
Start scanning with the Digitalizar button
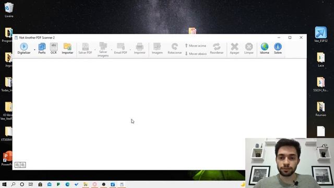[x=24, y=49]
